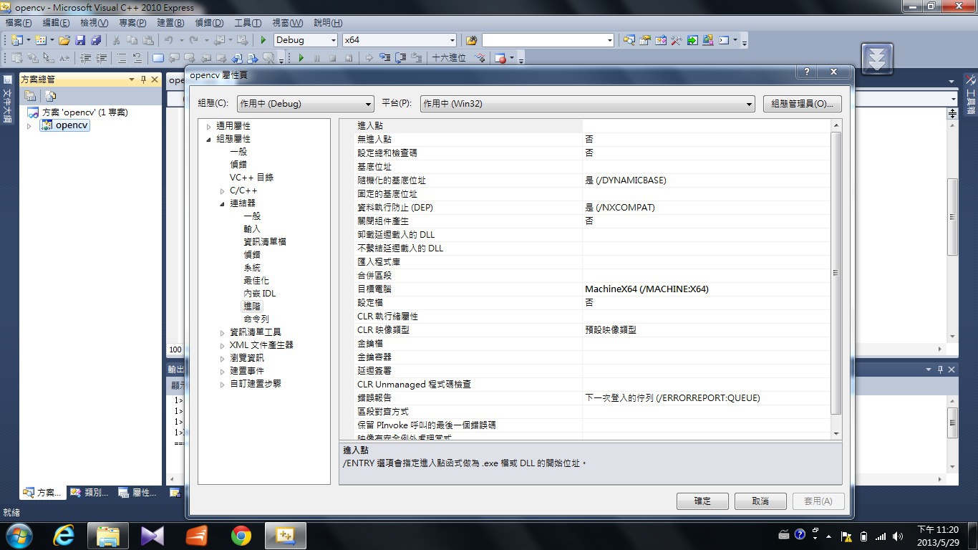The image size is (978, 550).
Task: Click the system tray clock
Action: (x=938, y=536)
